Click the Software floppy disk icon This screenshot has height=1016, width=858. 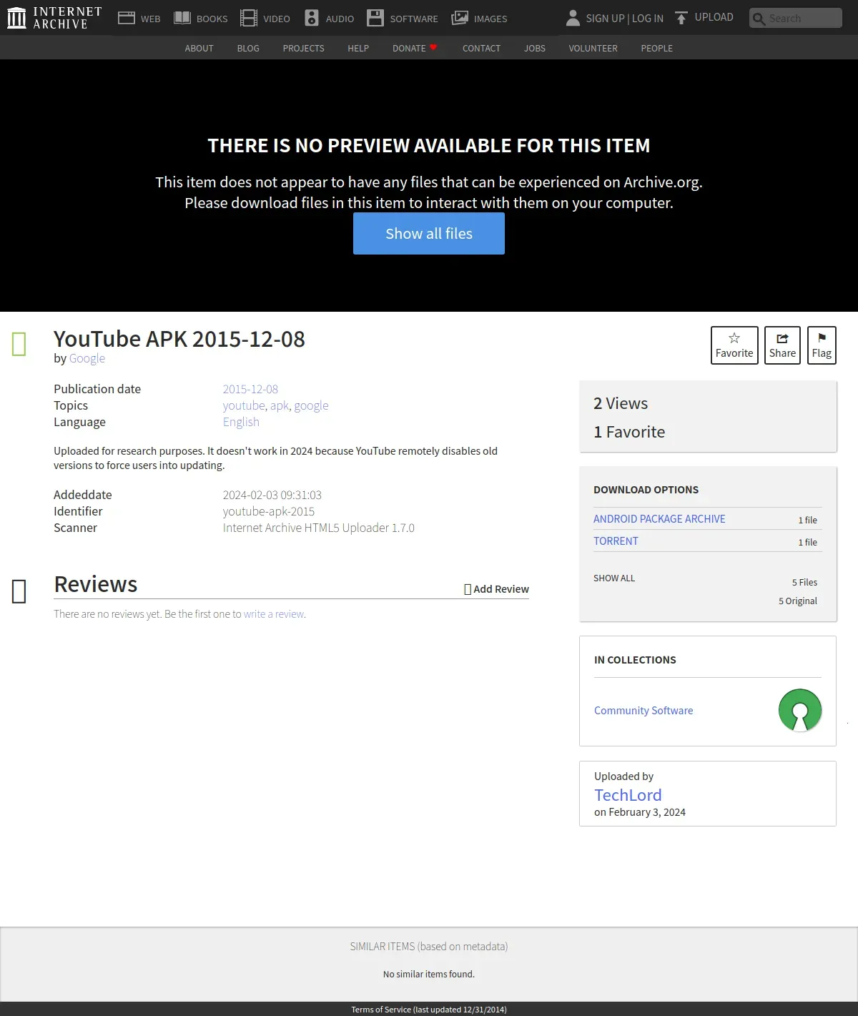click(375, 18)
